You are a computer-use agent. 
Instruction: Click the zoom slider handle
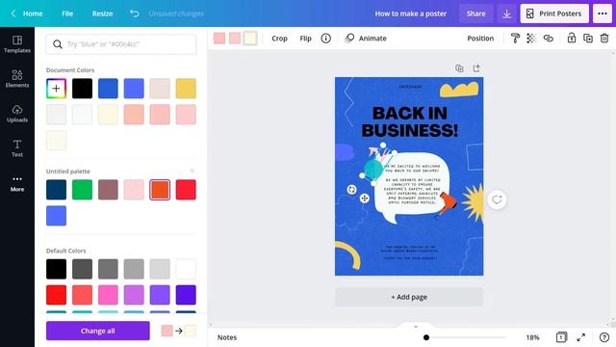[426, 337]
